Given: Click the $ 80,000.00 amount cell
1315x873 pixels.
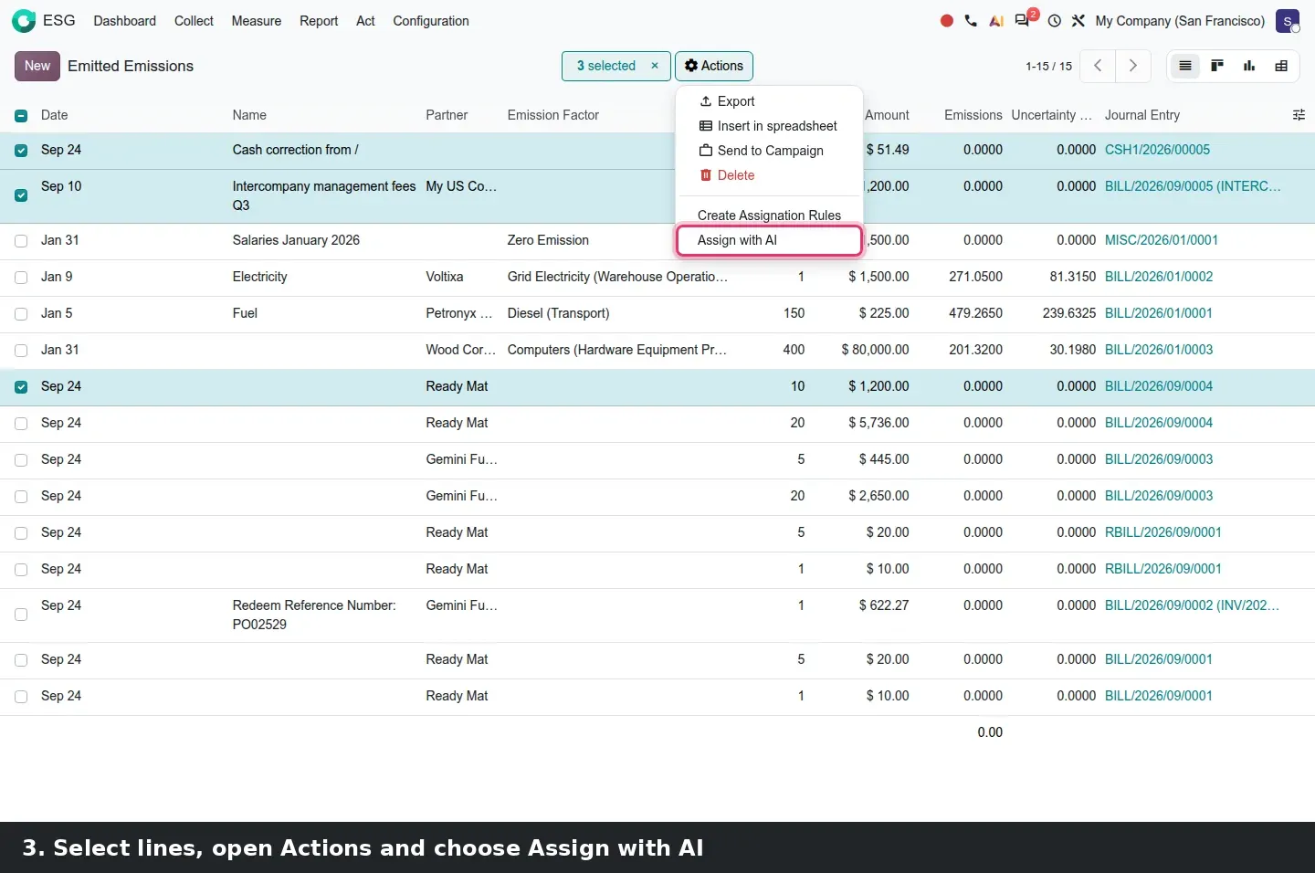Looking at the screenshot, I should pos(875,350).
